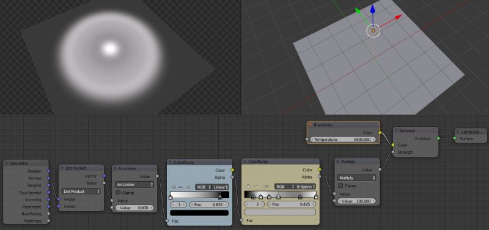Click the blue Z-axis arrow of the 3D gizmo
The image size is (489, 230).
pyautogui.click(x=373, y=9)
